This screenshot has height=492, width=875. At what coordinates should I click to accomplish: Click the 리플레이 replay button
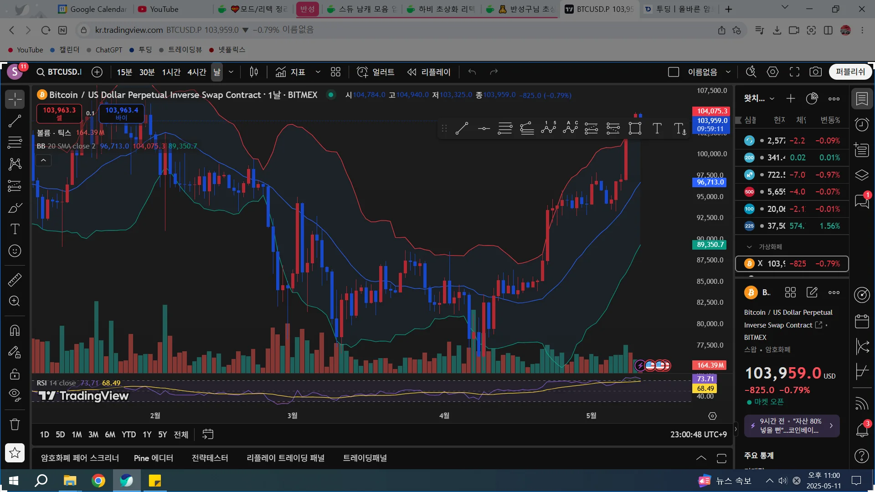pyautogui.click(x=429, y=72)
